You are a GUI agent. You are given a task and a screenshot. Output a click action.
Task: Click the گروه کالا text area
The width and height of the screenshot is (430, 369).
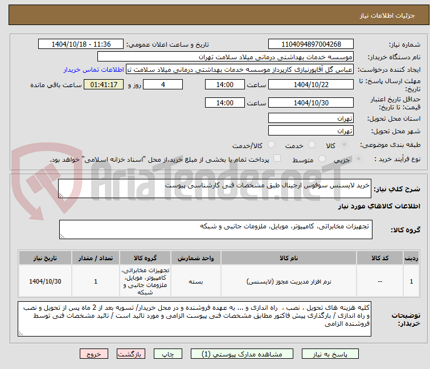[x=215, y=229]
